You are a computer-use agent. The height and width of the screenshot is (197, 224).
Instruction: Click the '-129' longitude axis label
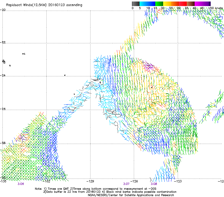[x=91, y=181]
